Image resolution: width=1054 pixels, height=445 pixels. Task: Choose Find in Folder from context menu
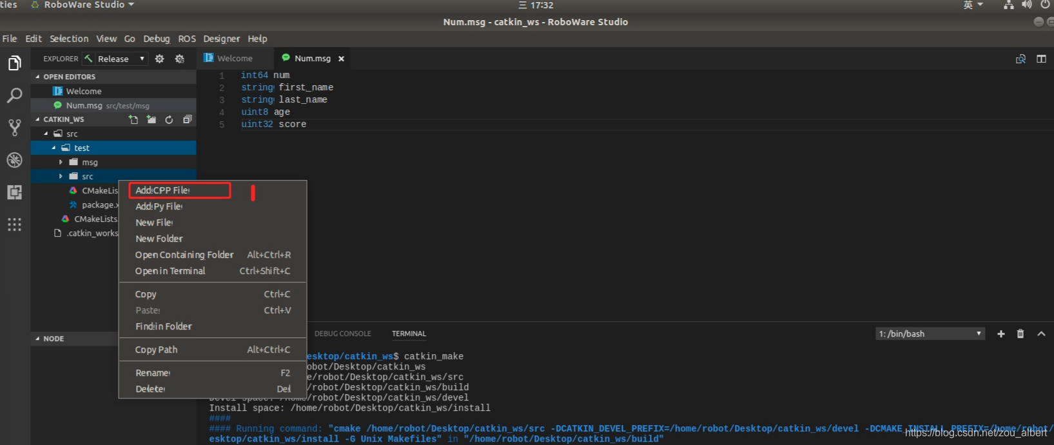(212, 326)
